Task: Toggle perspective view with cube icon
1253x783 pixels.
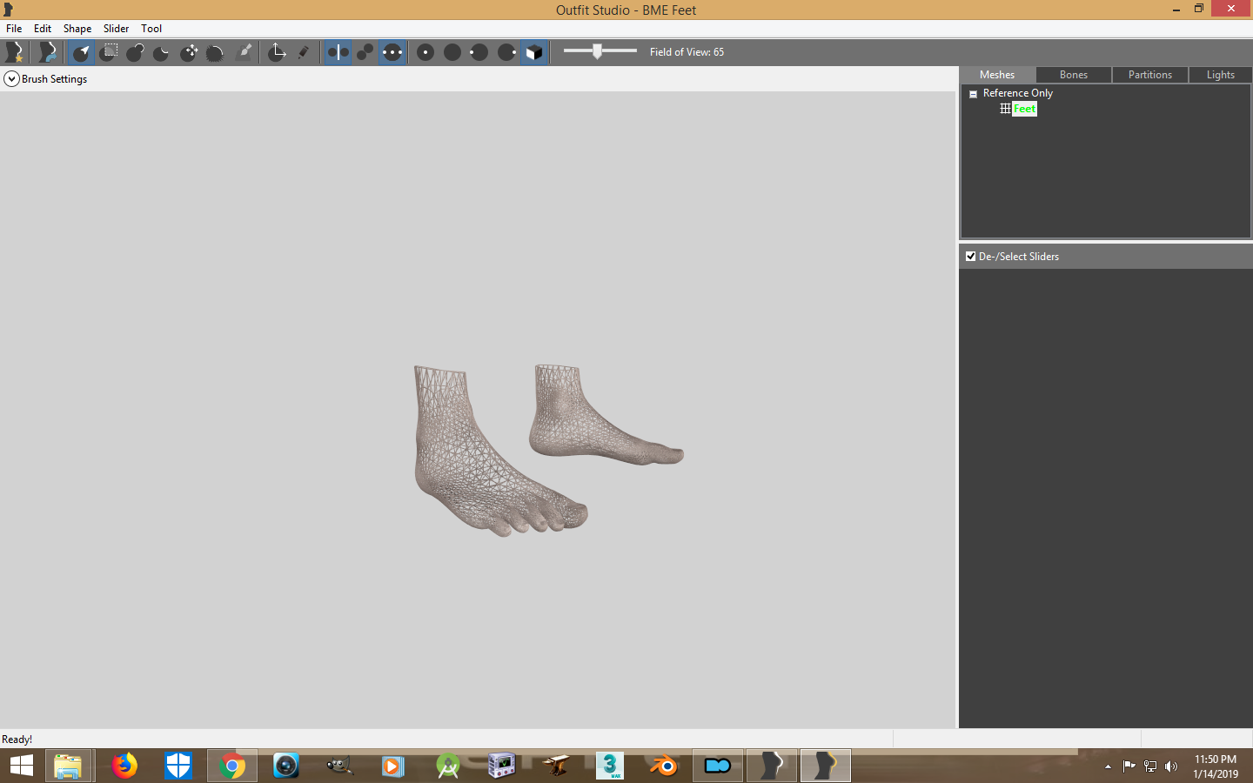Action: click(534, 52)
